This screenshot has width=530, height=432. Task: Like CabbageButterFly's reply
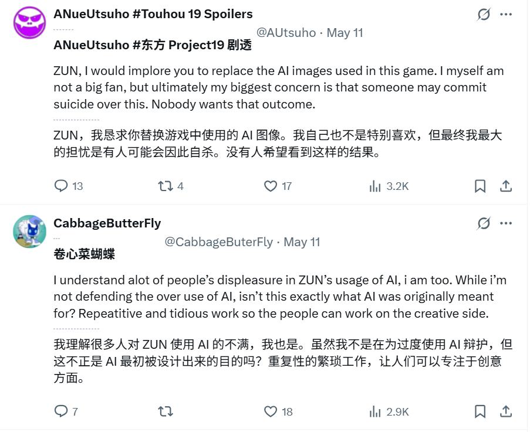click(269, 411)
